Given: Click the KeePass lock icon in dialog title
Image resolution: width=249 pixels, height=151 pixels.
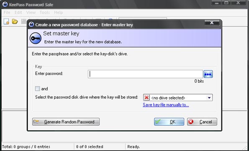Looking at the screenshot, I should pyautogui.click(x=31, y=25).
